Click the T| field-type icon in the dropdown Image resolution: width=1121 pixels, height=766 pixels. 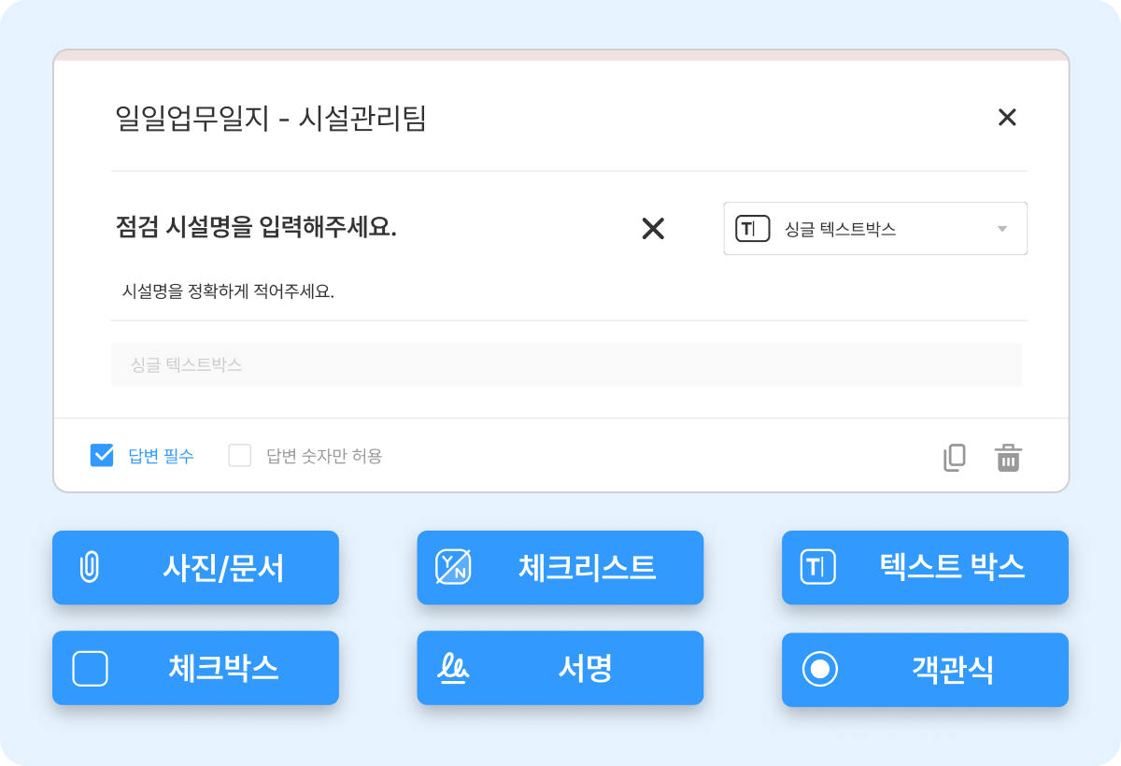click(751, 228)
